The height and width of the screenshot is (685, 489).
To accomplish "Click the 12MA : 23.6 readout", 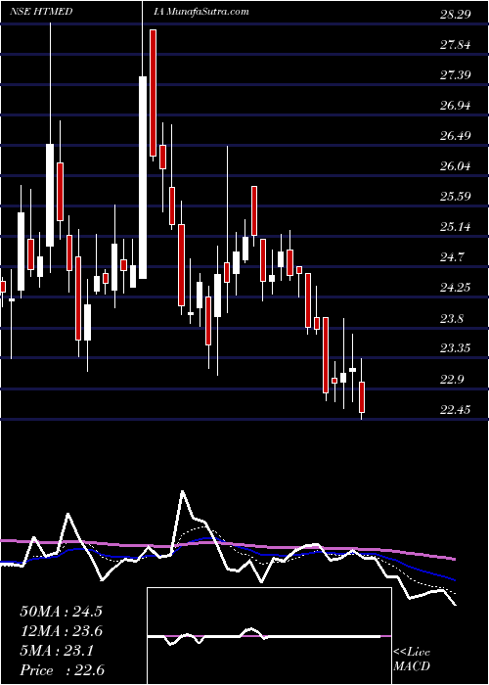I will (x=61, y=631).
